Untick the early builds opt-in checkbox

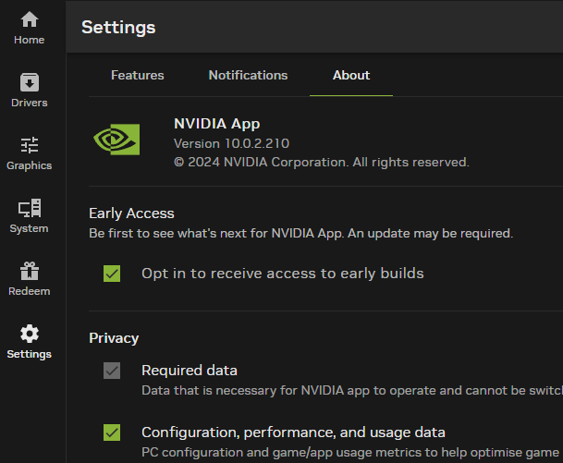pos(112,274)
